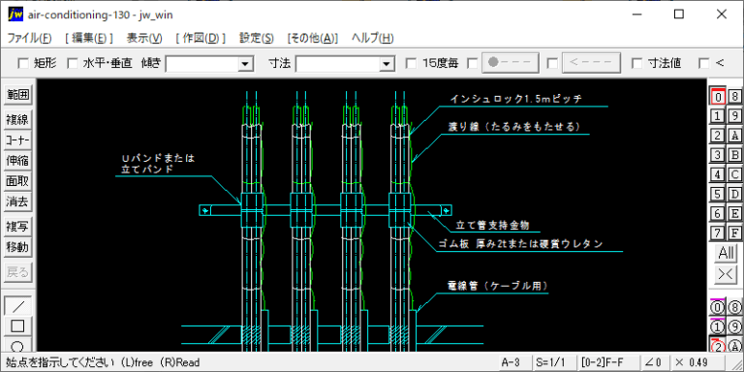Select layer C button
The height and width of the screenshot is (372, 744).
734,174
